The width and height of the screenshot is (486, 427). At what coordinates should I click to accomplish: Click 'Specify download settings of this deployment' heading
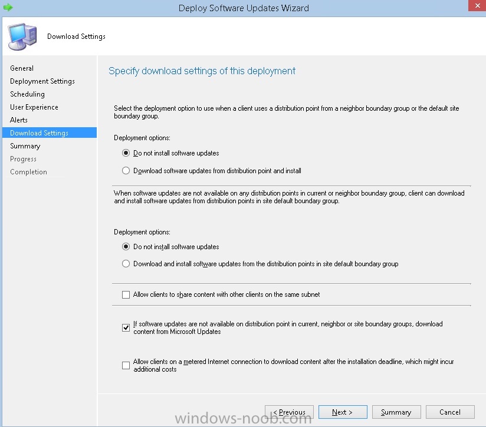[202, 71]
